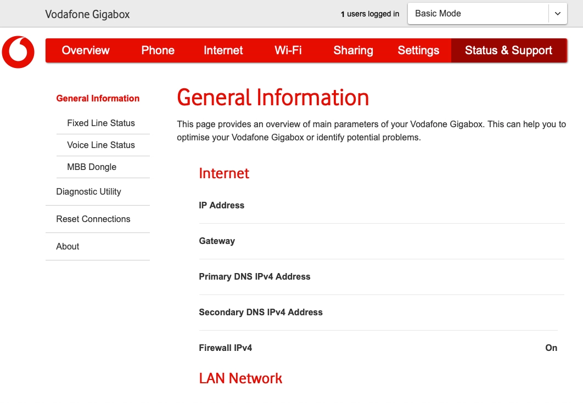The image size is (583, 403).
Task: Click the Vodafone logo icon
Action: point(18,52)
